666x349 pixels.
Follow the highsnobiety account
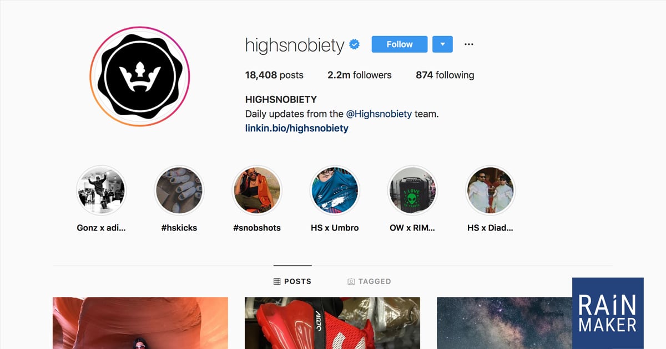[400, 44]
